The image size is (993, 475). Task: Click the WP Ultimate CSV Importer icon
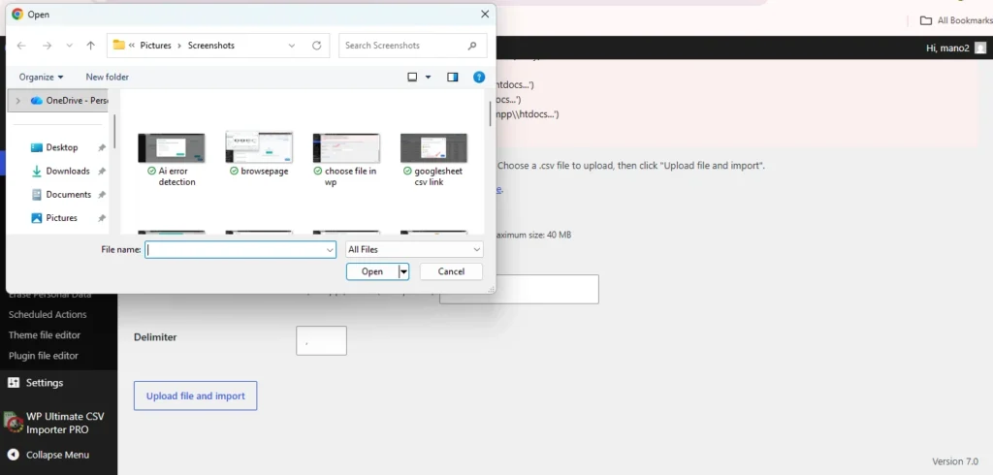tap(12, 423)
